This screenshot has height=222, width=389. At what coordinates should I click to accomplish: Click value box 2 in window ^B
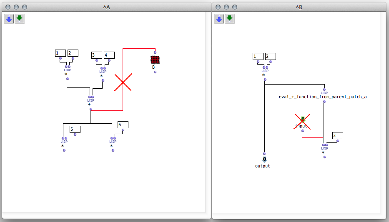coord(271,57)
